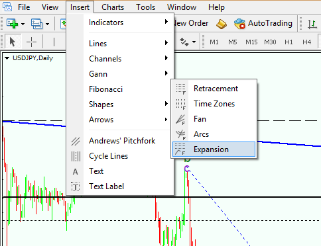Viewport: 321px width, 246px height.
Task: Toggle the AutoTrading button
Action: coord(263,23)
